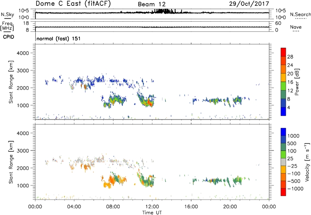The image size is (311, 215).
Task: Select the "Freq. [MHz]" axis label
Action: tap(7, 26)
